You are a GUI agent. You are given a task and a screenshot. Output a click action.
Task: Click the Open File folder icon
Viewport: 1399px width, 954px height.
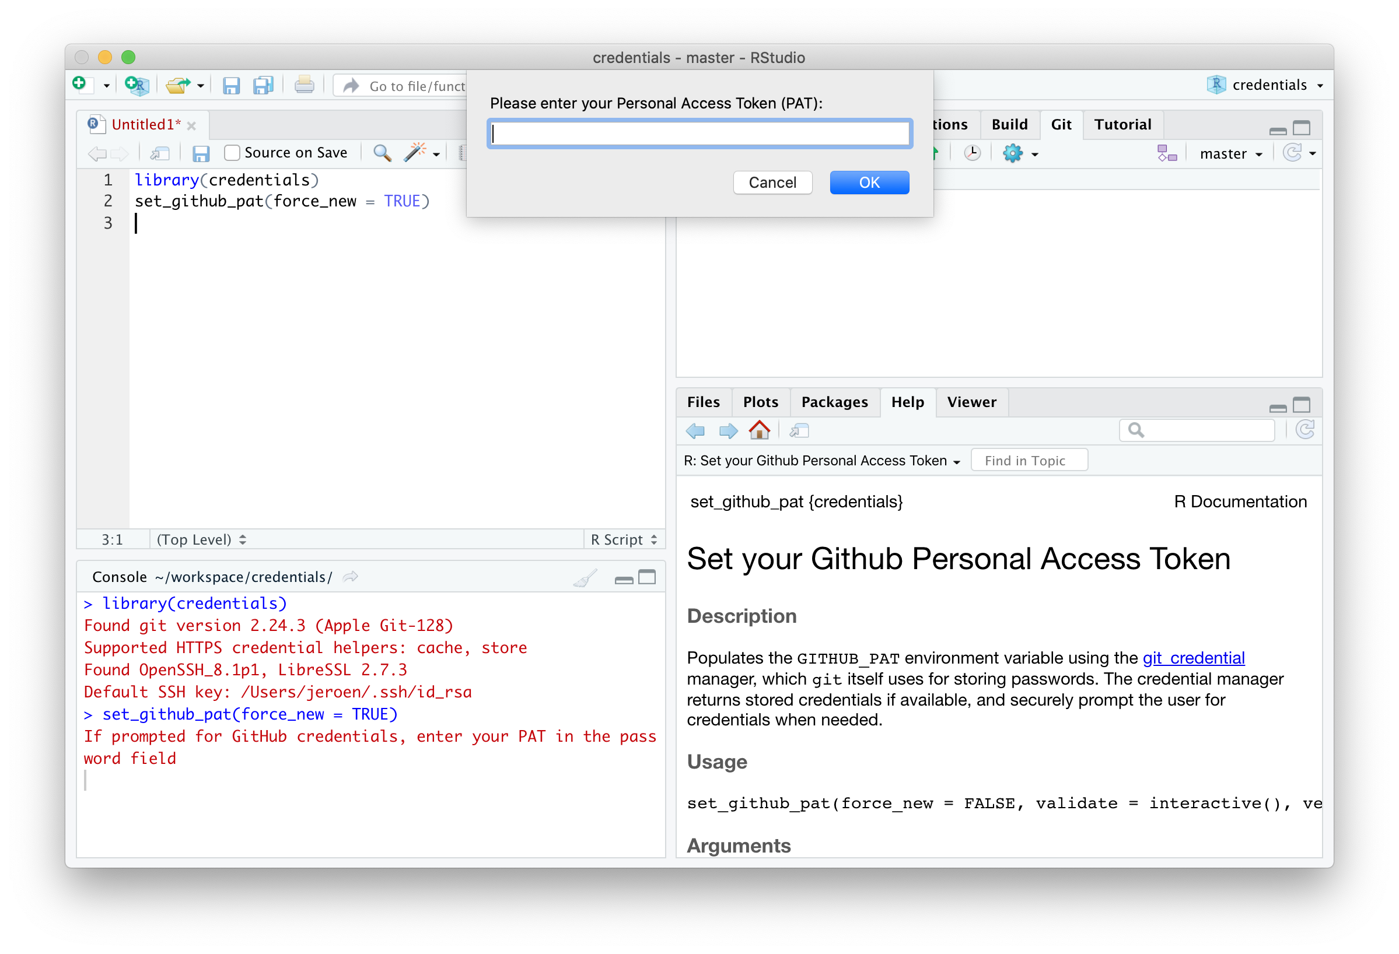[x=178, y=85]
